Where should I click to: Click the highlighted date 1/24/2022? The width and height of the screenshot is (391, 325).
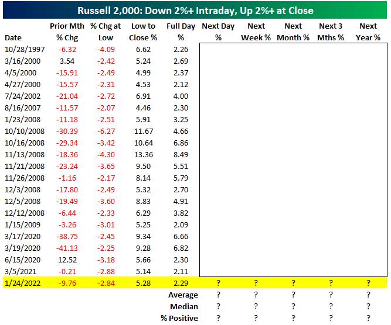tap(22, 283)
